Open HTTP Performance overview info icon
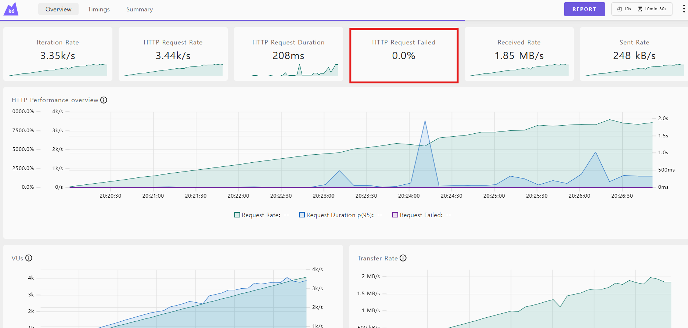Screen dimensions: 688x328 [x=104, y=100]
